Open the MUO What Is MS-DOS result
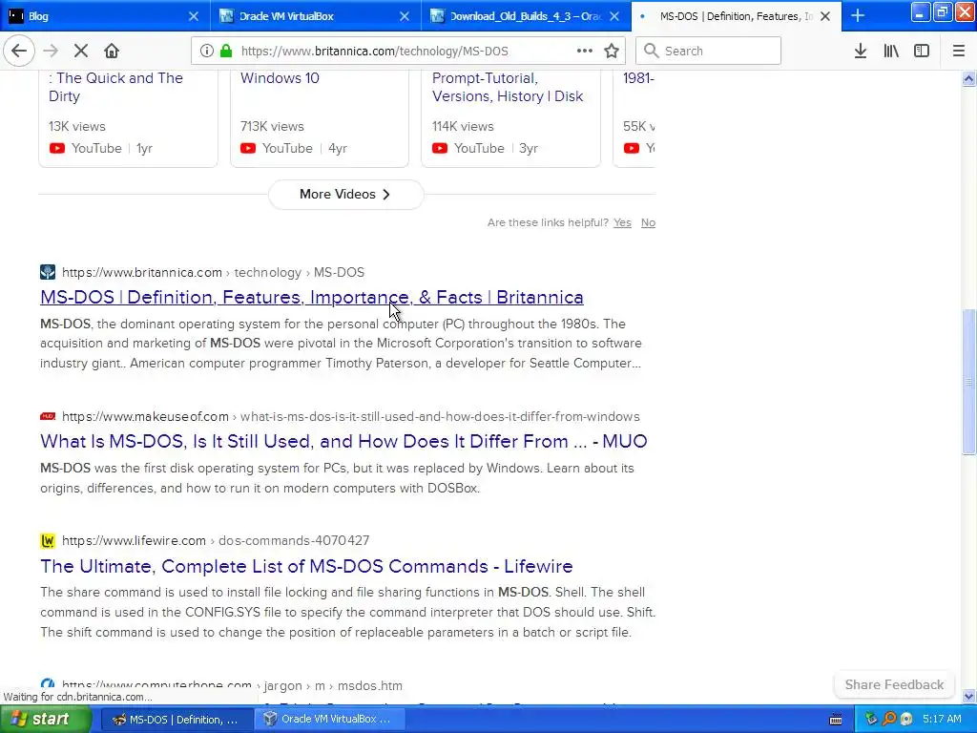This screenshot has width=977, height=733. (343, 441)
